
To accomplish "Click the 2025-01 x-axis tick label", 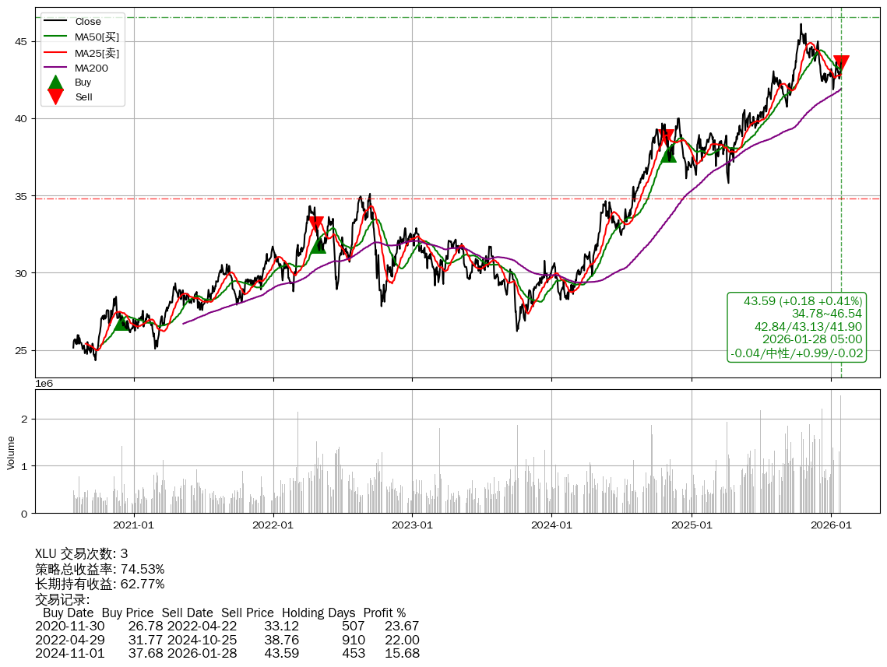I will 692,525.
